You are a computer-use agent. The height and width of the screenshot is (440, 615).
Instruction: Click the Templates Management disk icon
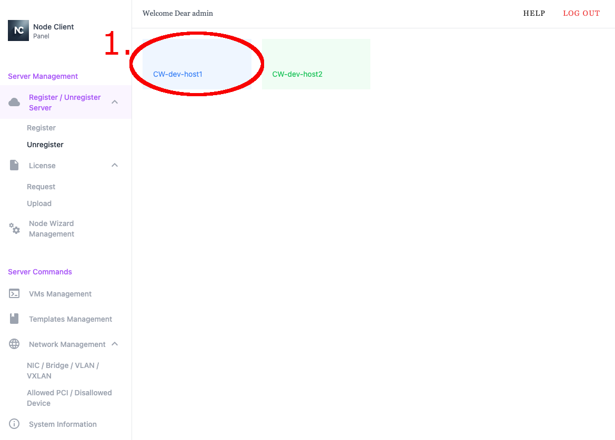[14, 319]
